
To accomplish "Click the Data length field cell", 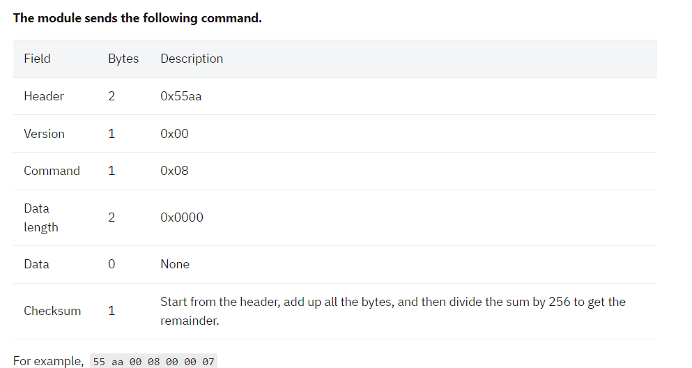I will tap(41, 217).
